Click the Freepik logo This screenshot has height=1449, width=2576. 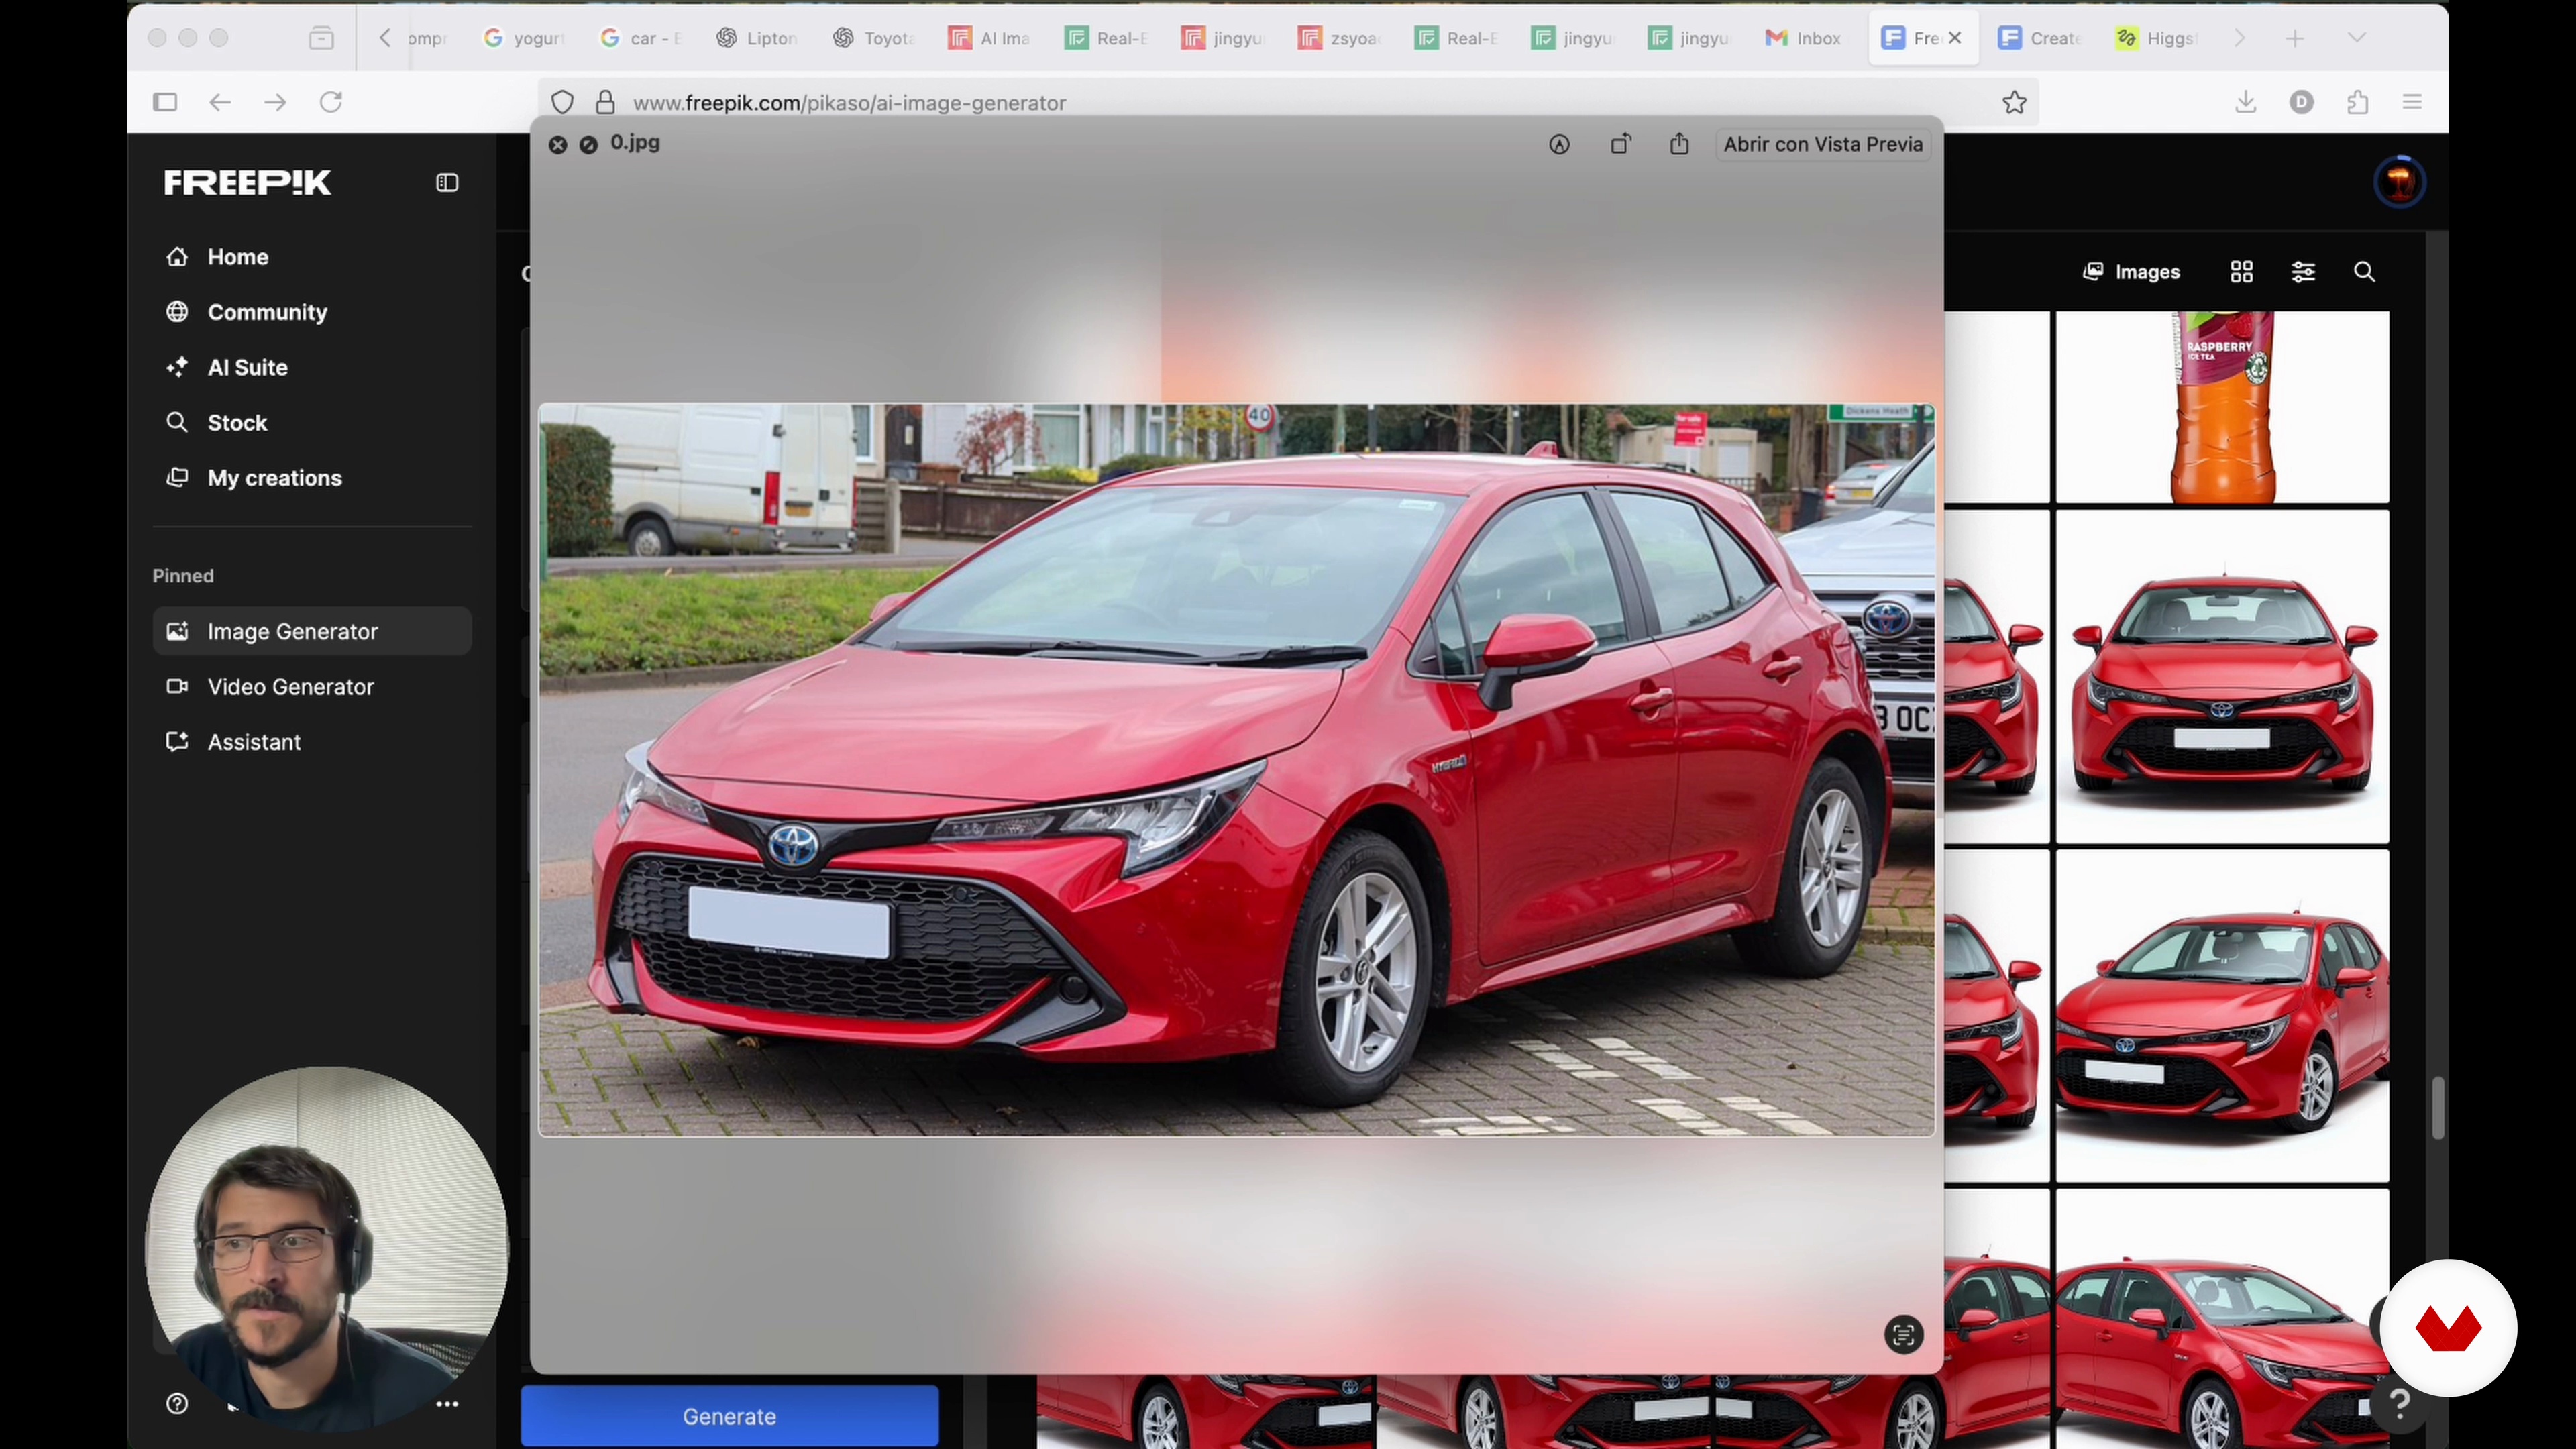[248, 182]
